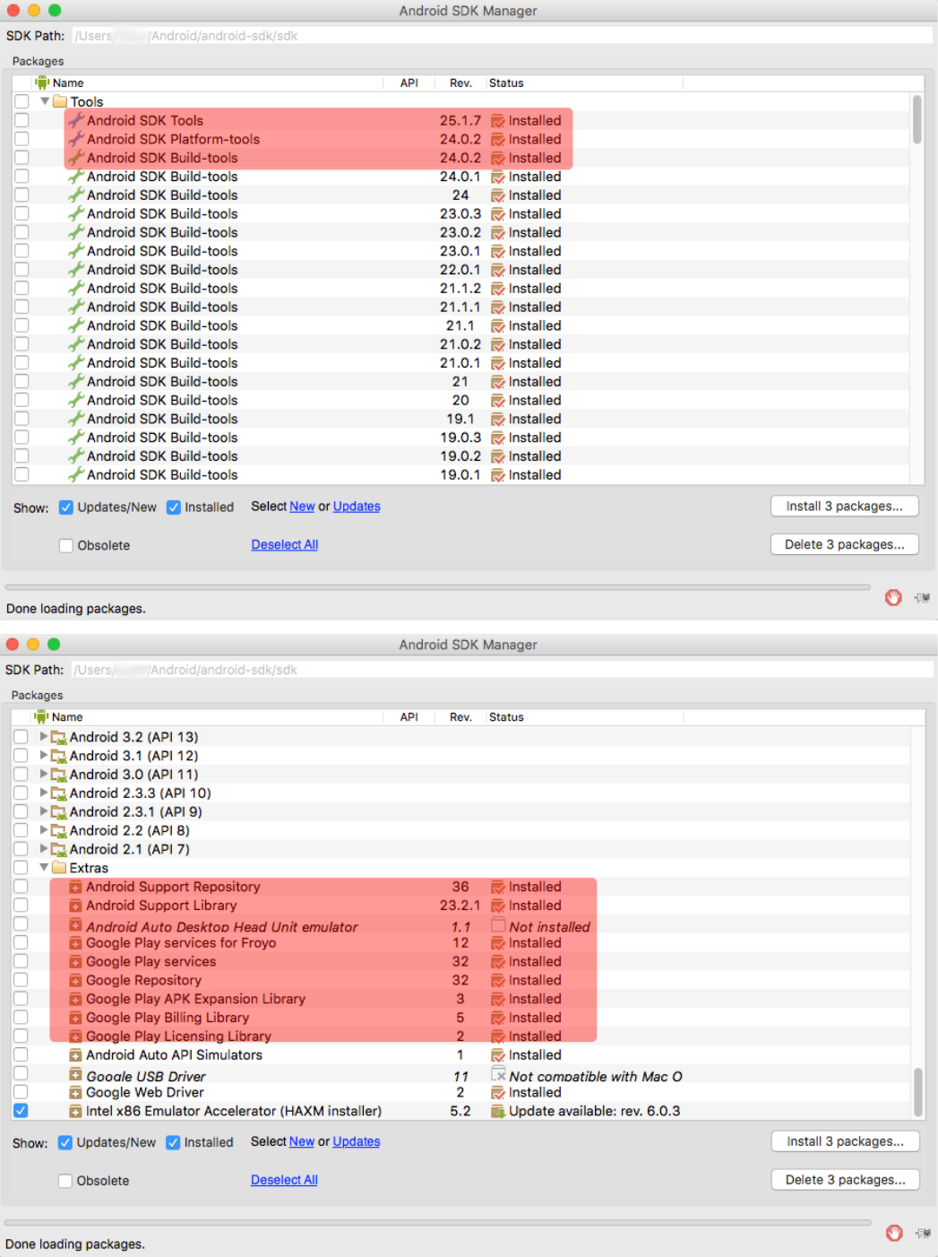Click wrench icon of Build-tools rev 22.0.1
The height and width of the screenshot is (1257, 938).
pyautogui.click(x=77, y=270)
